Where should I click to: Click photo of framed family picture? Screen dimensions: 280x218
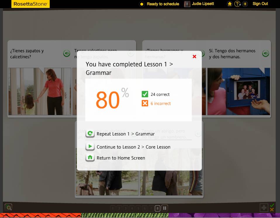point(238,91)
